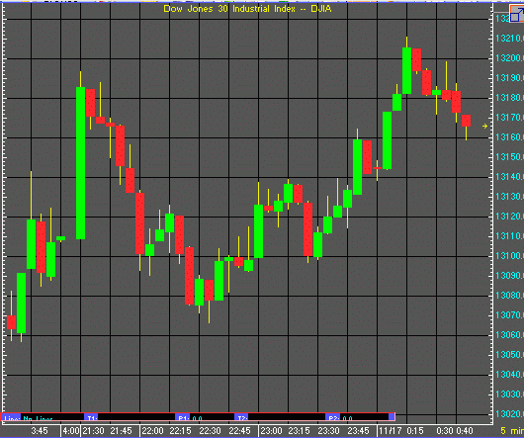This screenshot has height=438, width=524.
Task: Click the 11/17 date label on time axis
Action: [x=391, y=431]
